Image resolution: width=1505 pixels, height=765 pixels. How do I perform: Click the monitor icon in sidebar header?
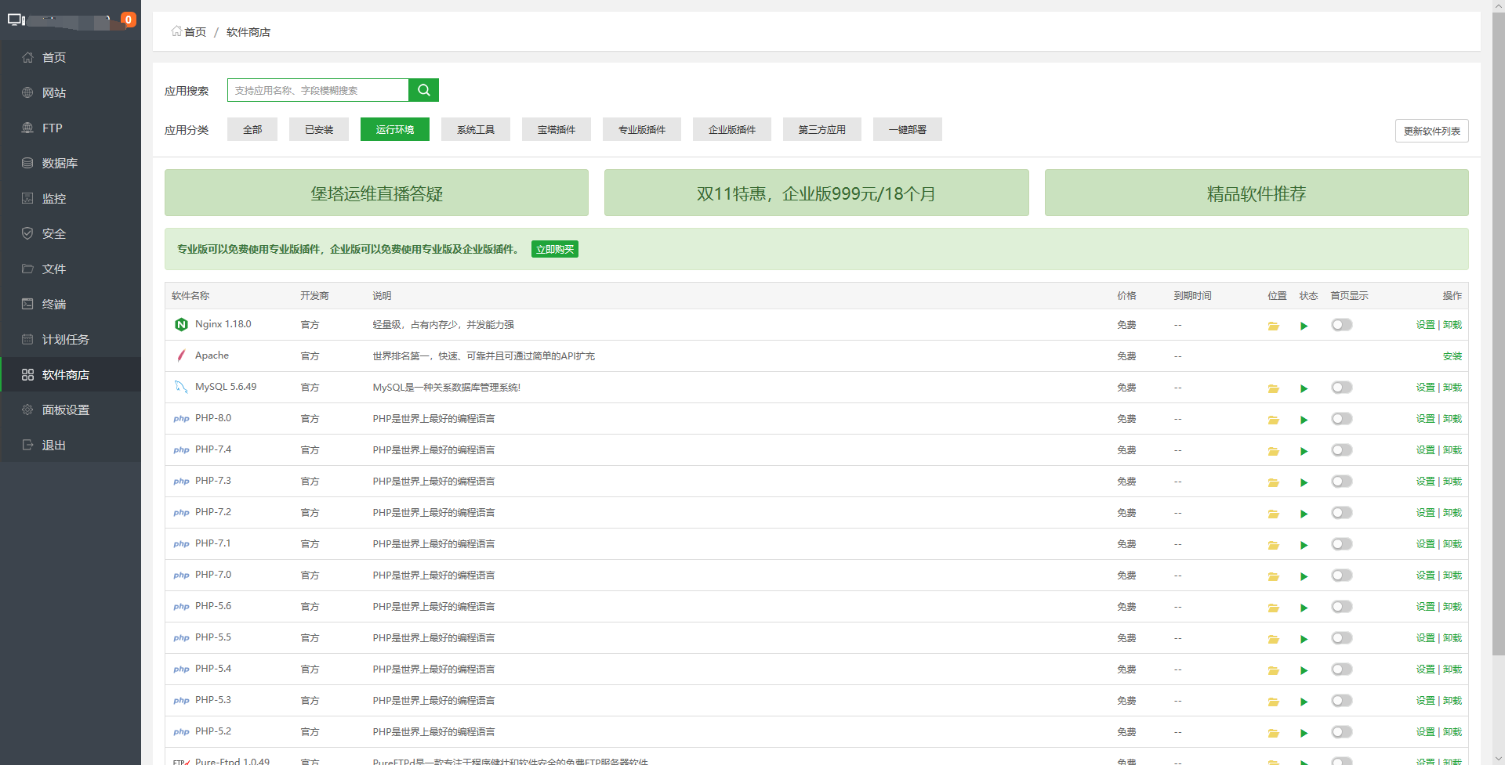pyautogui.click(x=16, y=20)
